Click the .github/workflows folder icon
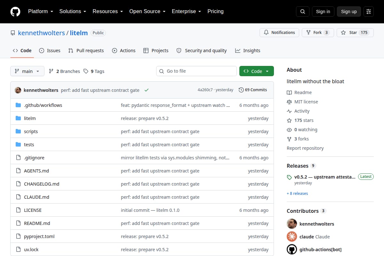 pos(18,105)
